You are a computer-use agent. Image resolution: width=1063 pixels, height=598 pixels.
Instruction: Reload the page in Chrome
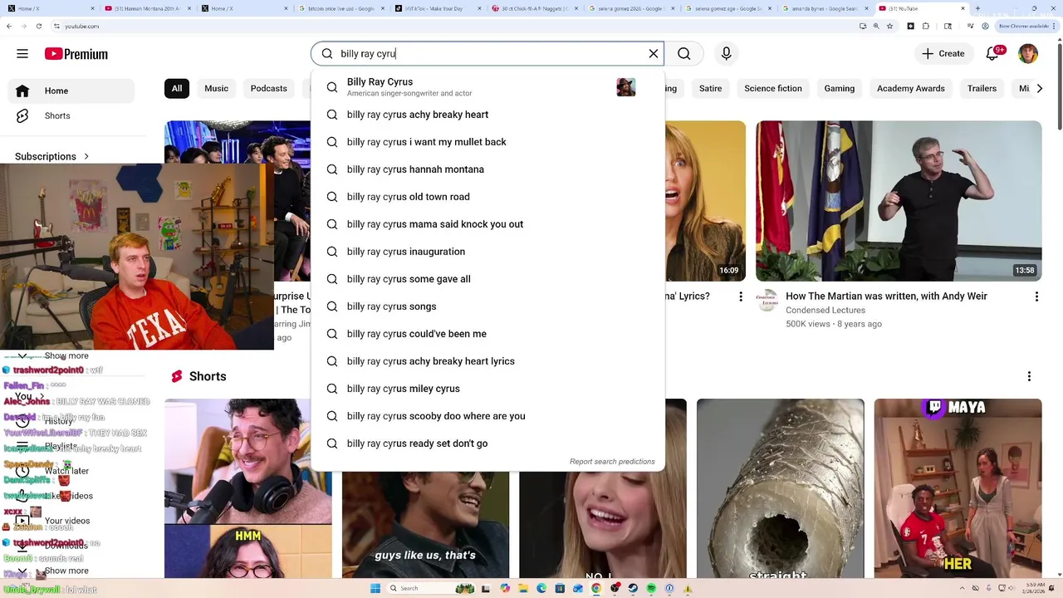(x=37, y=26)
